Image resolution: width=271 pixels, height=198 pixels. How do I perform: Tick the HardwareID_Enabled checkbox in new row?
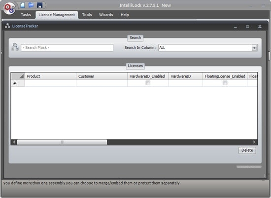click(x=148, y=83)
